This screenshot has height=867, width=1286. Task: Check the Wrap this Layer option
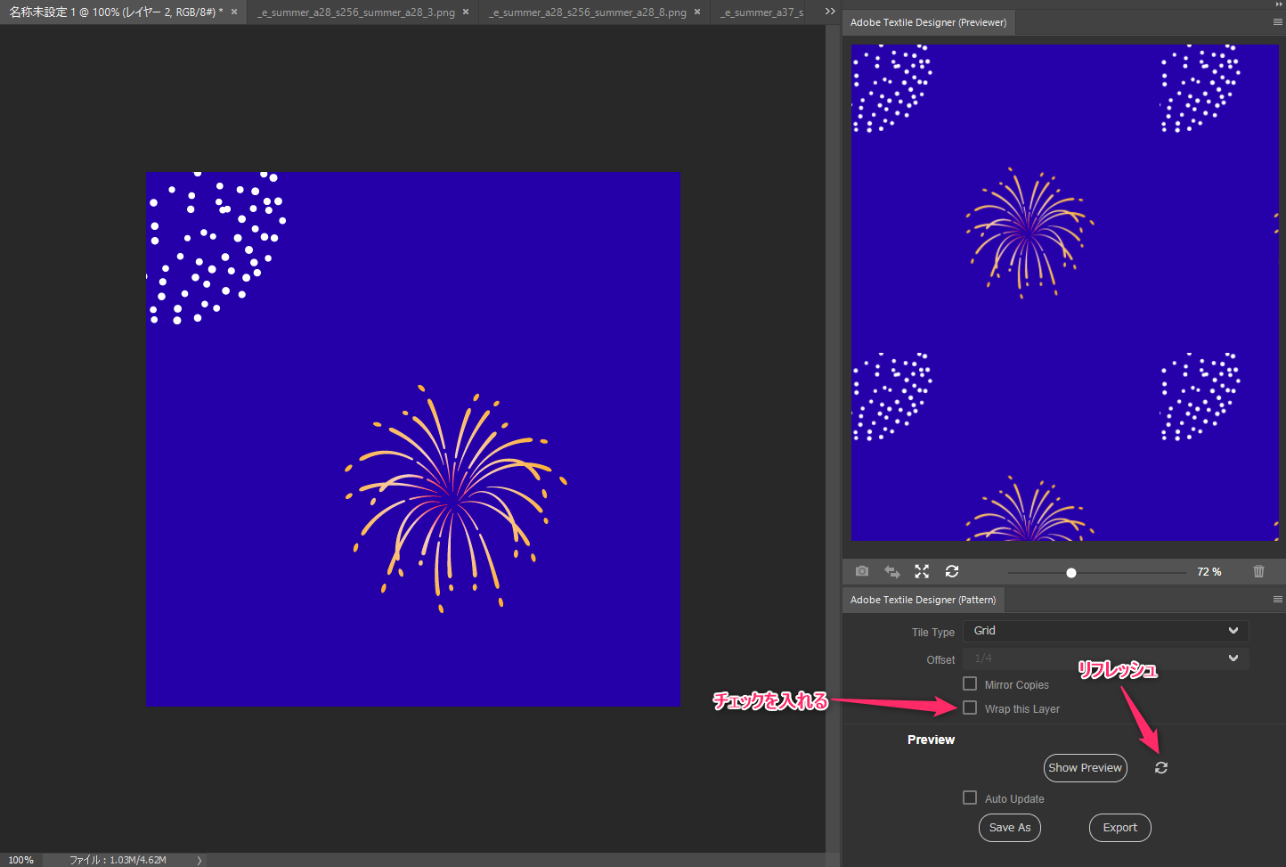[970, 708]
